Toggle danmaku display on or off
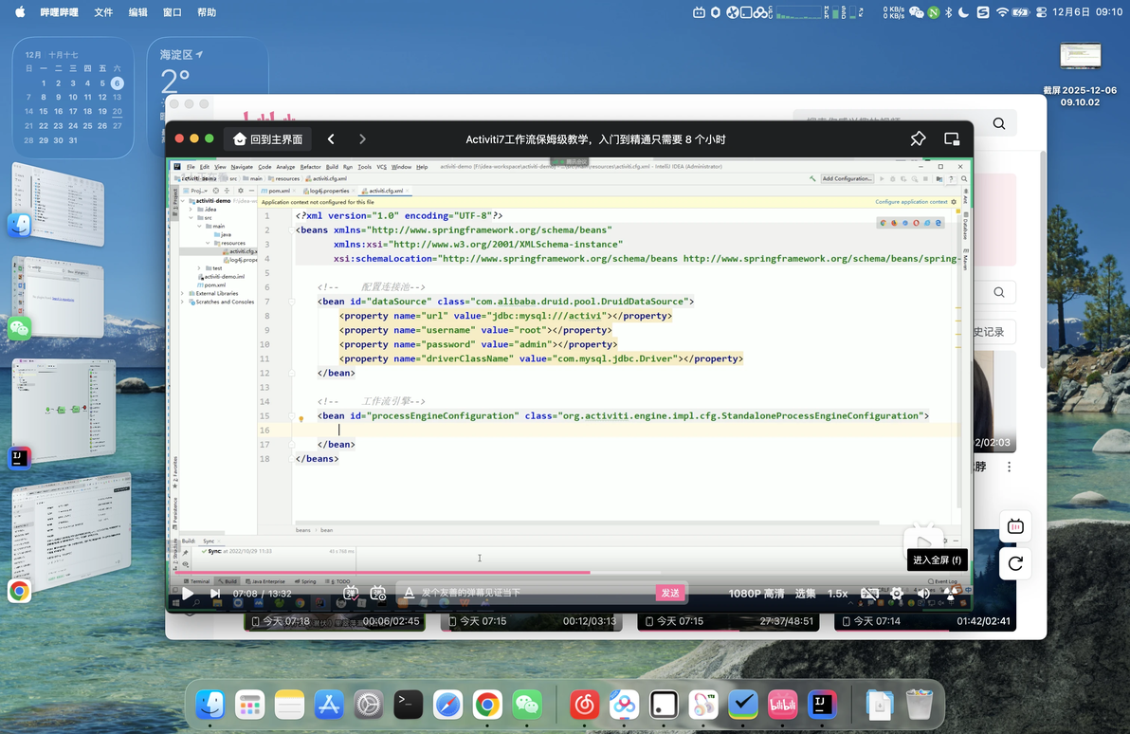The image size is (1130, 734). click(350, 594)
